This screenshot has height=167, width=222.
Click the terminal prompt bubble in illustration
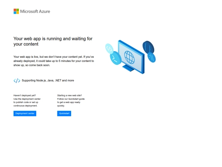[116, 58]
